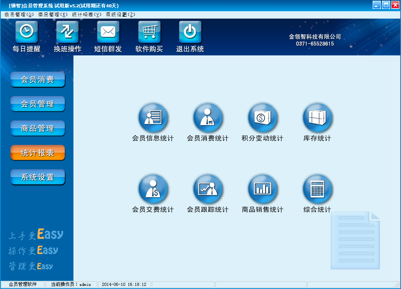Open 会员跟踪统计 member tracking statistics icon
The width and height of the screenshot is (401, 289).
pos(207,189)
